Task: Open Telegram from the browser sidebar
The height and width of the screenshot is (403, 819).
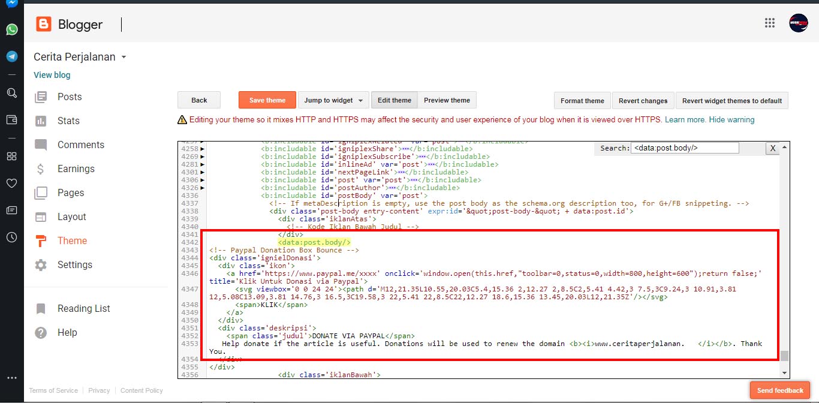Action: click(x=11, y=56)
